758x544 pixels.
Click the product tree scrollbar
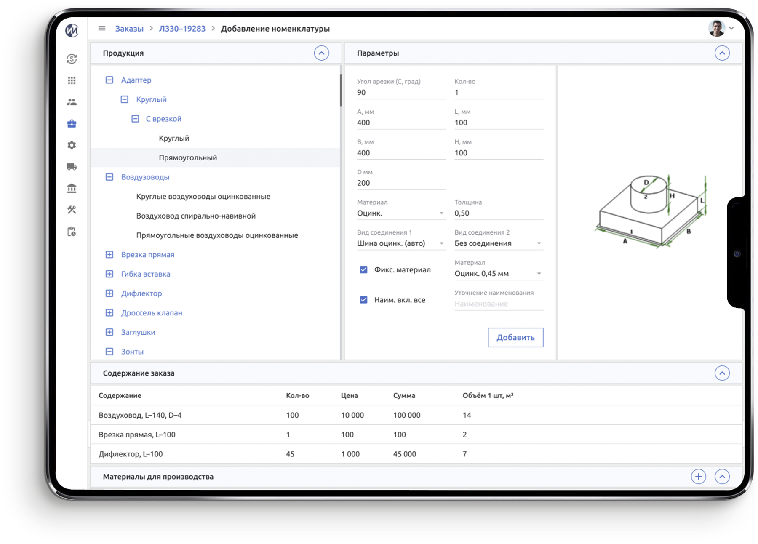coord(341,91)
